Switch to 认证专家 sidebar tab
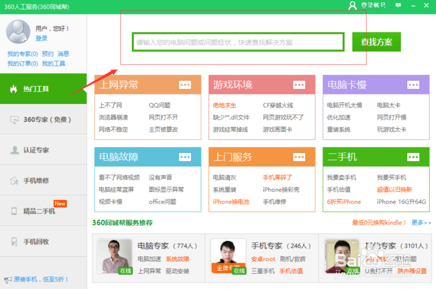436x289 pixels. [x=43, y=150]
